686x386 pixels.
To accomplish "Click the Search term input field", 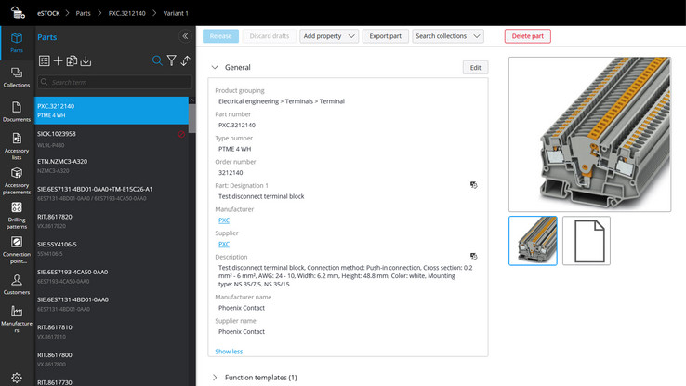I will pos(116,82).
